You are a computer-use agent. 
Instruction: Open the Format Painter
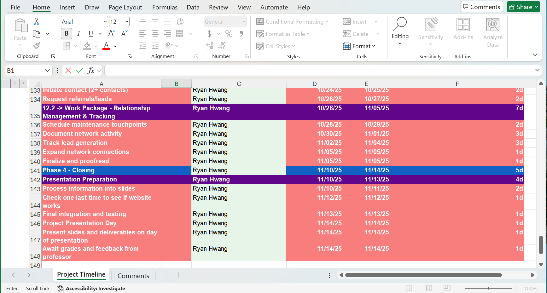pyautogui.click(x=36, y=46)
